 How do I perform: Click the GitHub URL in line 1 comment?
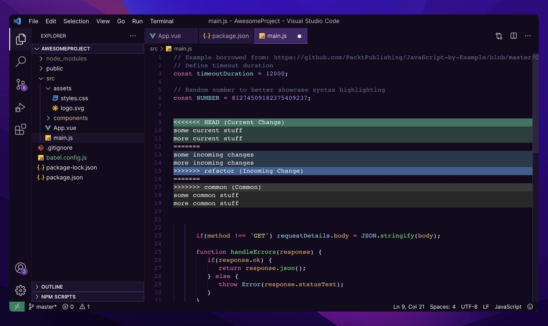pyautogui.click(x=406, y=57)
